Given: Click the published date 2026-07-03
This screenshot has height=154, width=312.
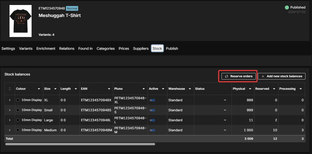Looking at the screenshot, I should click(x=297, y=12).
